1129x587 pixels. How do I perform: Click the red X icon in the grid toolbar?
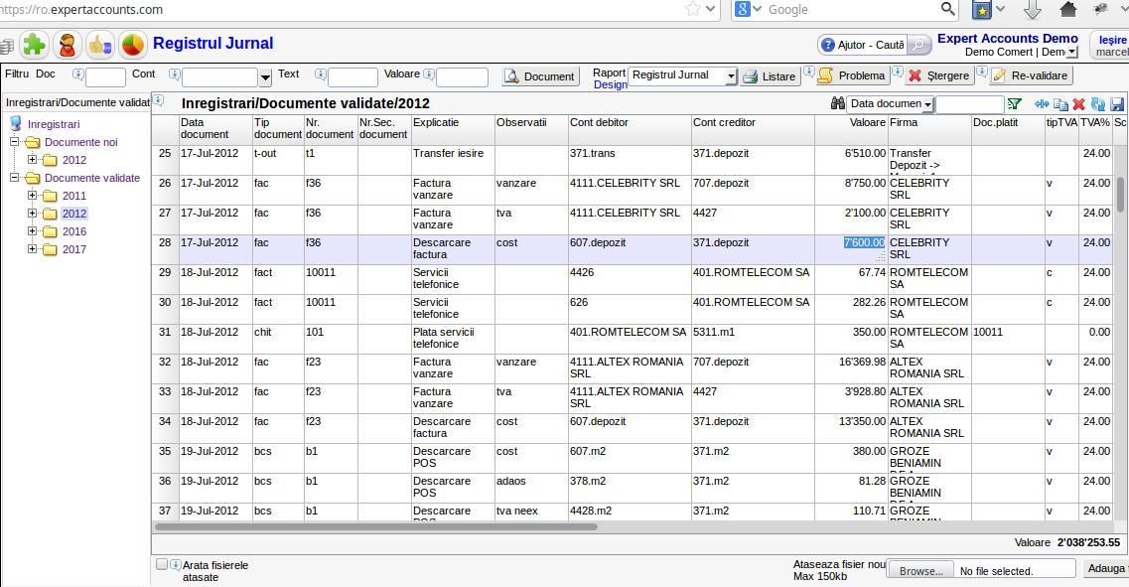(x=1078, y=104)
